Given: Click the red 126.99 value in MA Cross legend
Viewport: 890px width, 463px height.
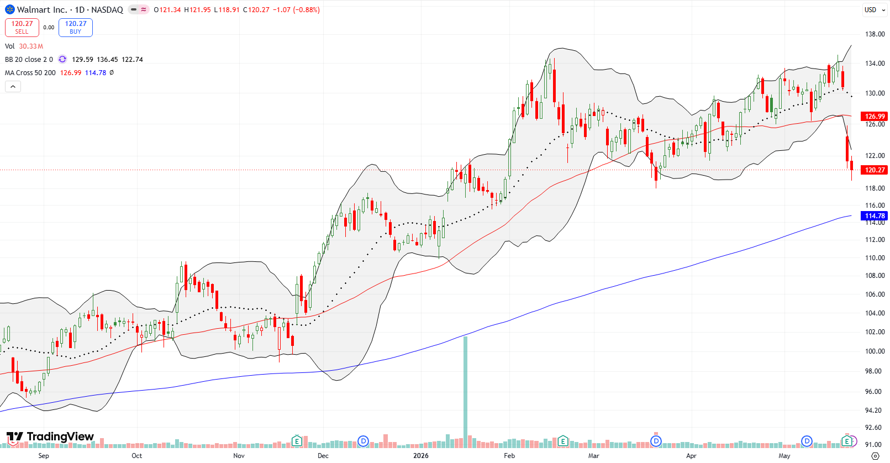Looking at the screenshot, I should [71, 73].
